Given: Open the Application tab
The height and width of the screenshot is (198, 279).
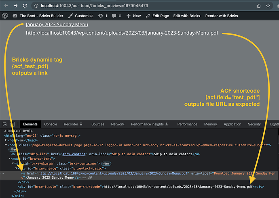Looking at the screenshot, I should point(232,124).
